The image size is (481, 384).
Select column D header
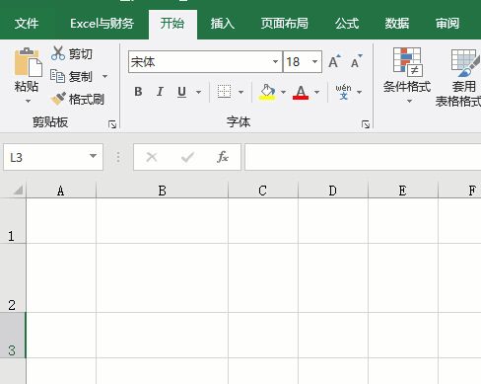[333, 191]
